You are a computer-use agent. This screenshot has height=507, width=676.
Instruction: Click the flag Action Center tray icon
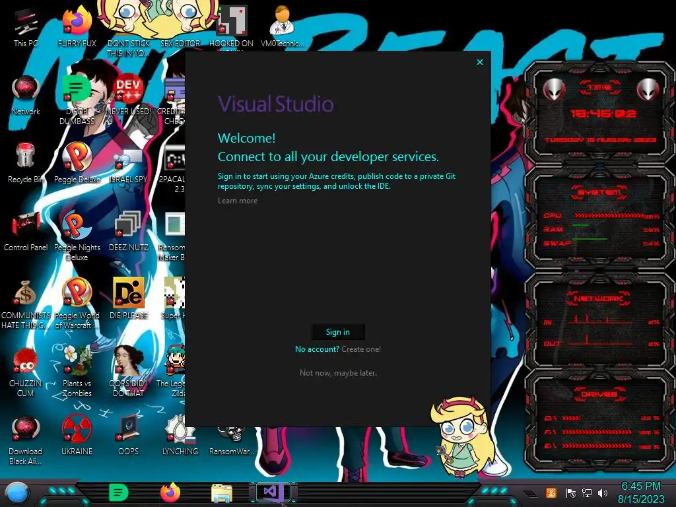pyautogui.click(x=571, y=492)
